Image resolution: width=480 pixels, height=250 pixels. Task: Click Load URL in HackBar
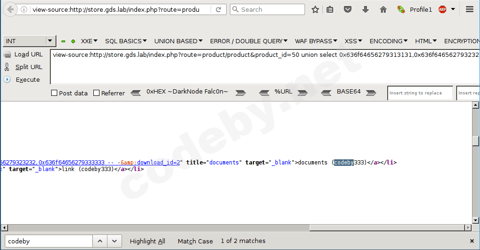pos(23,55)
